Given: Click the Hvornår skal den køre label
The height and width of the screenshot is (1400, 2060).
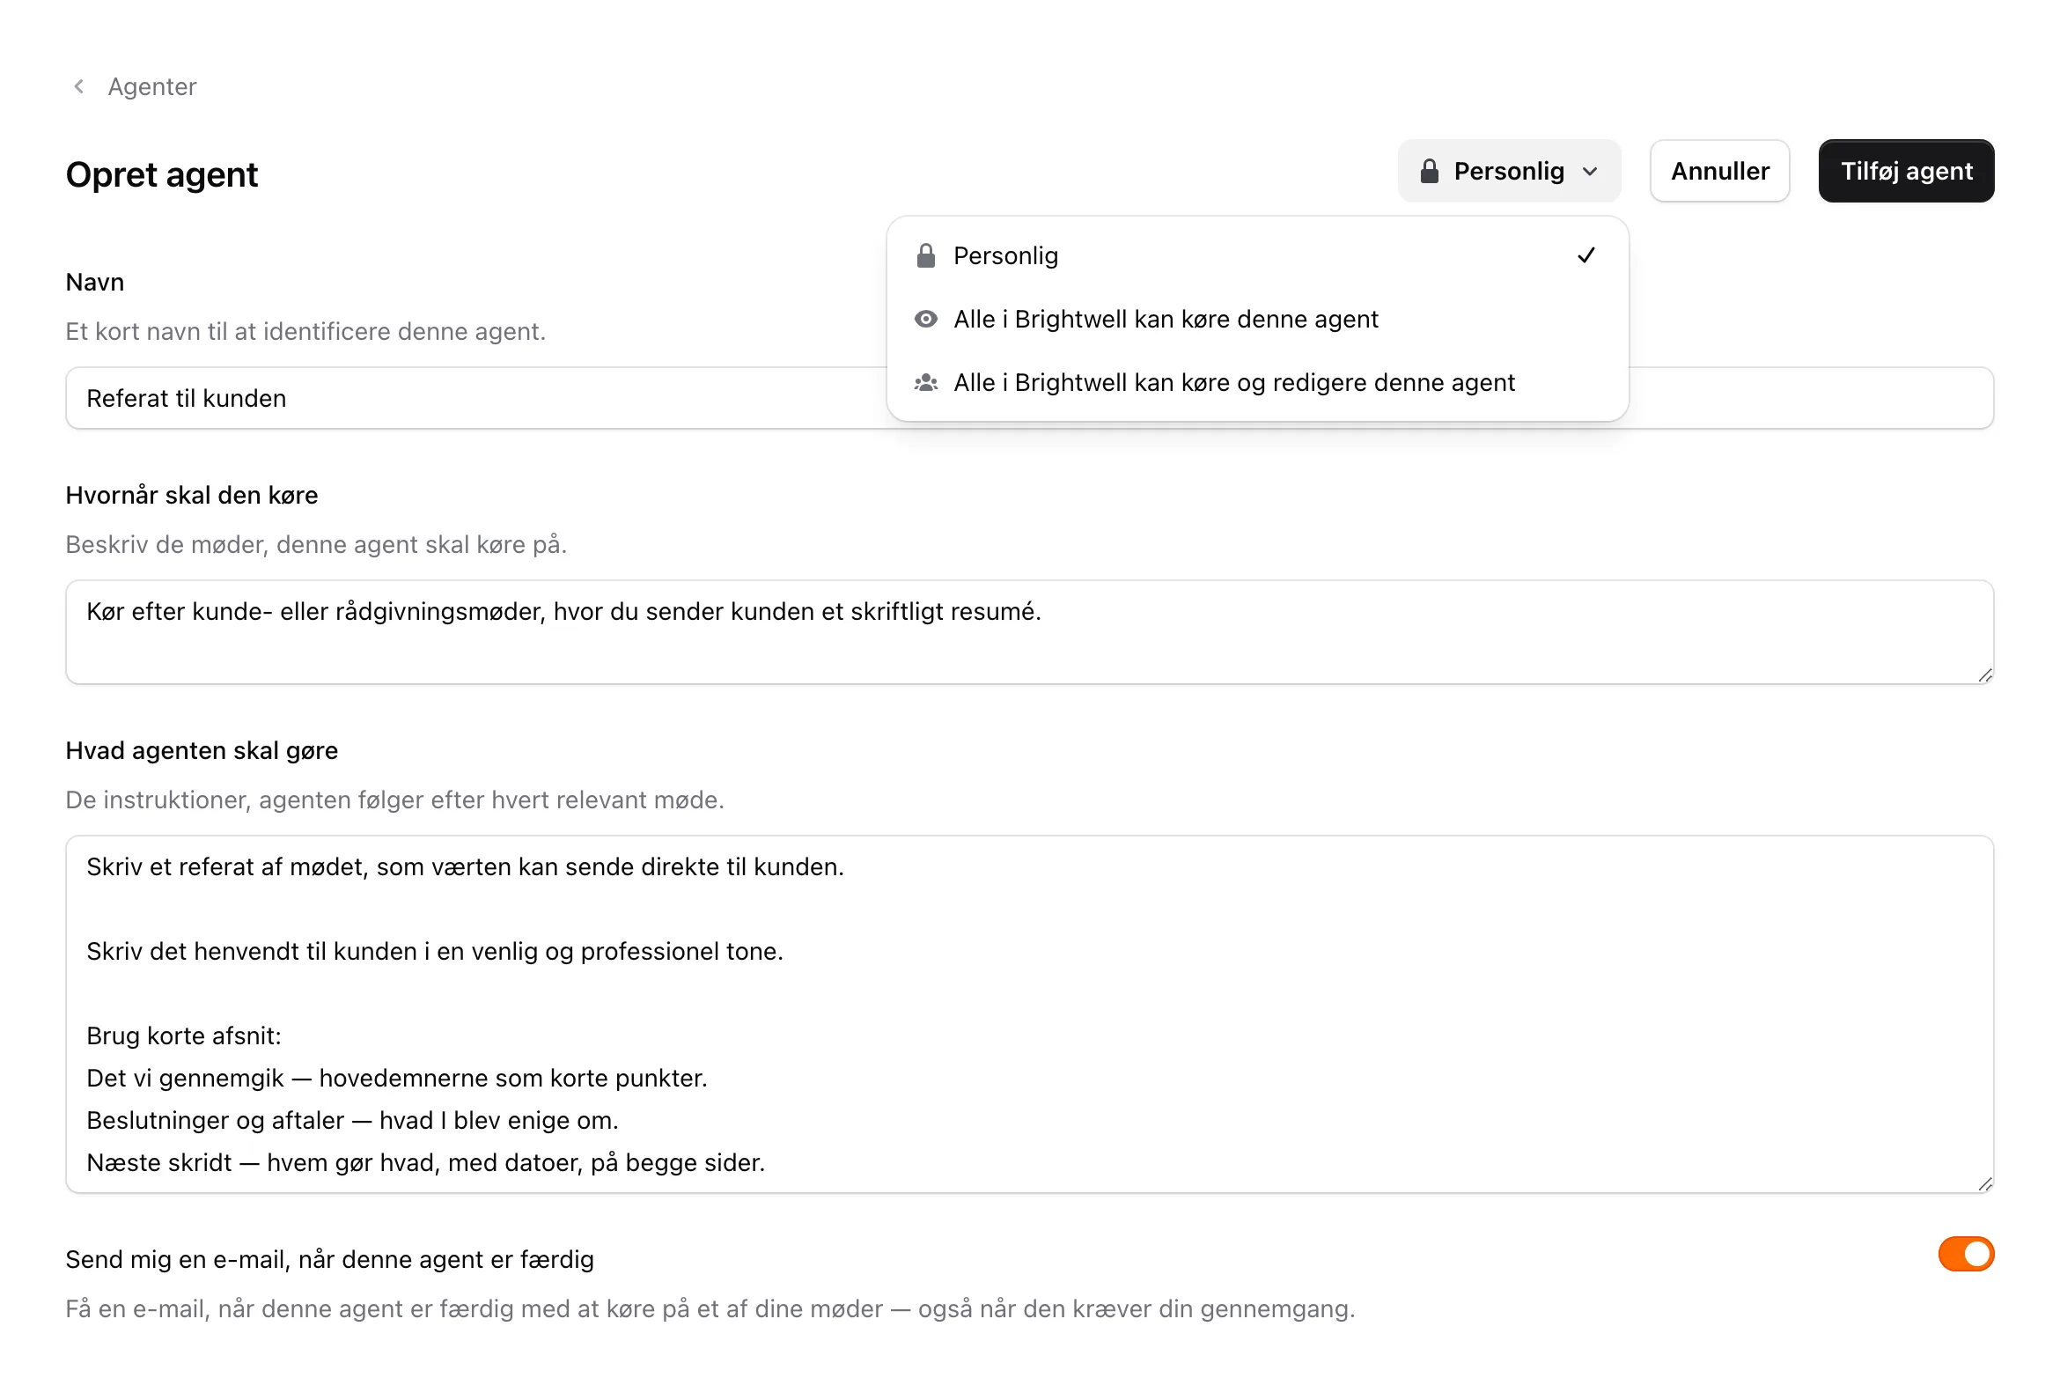Looking at the screenshot, I should pos(191,495).
